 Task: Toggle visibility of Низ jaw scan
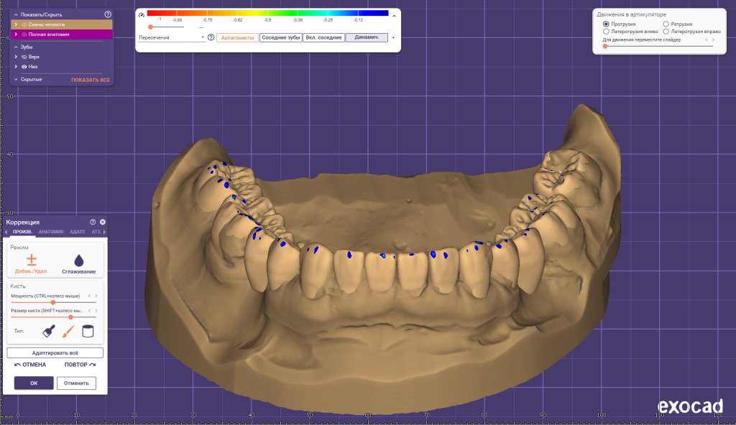tap(24, 66)
